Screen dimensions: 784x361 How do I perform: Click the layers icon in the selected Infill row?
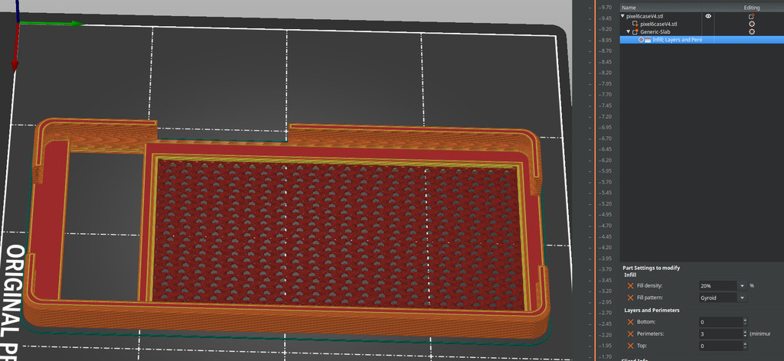pyautogui.click(x=648, y=40)
